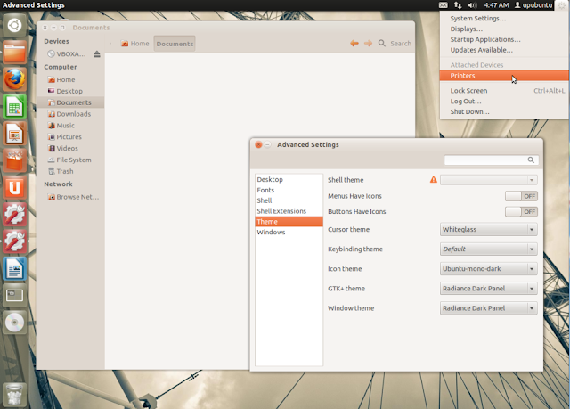Open GTK+ theme Radiance Dark Panel dropdown

tap(489, 289)
